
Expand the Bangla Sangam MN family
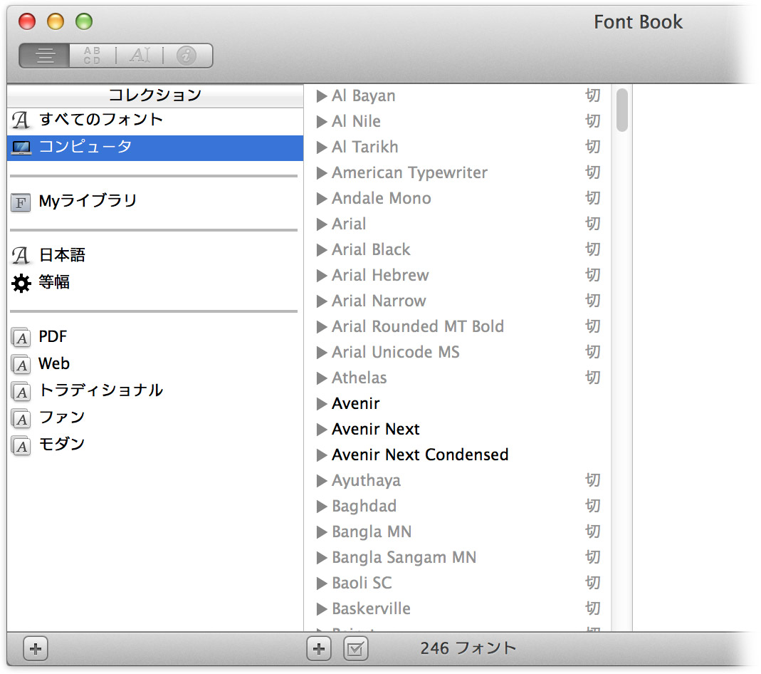[321, 558]
